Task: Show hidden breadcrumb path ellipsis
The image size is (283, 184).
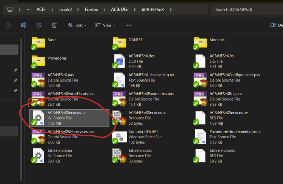Action: point(29,9)
